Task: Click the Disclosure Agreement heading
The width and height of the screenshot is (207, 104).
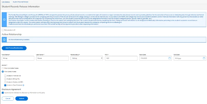Action: click(11, 89)
